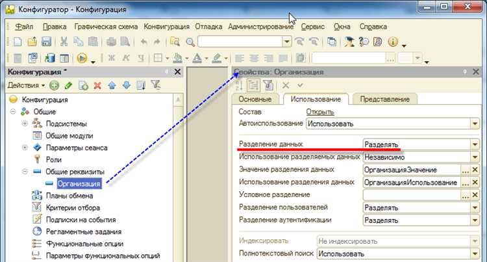This screenshot has height=262, width=487.
Task: Create a new document with the blank page icon
Action: click(18, 42)
